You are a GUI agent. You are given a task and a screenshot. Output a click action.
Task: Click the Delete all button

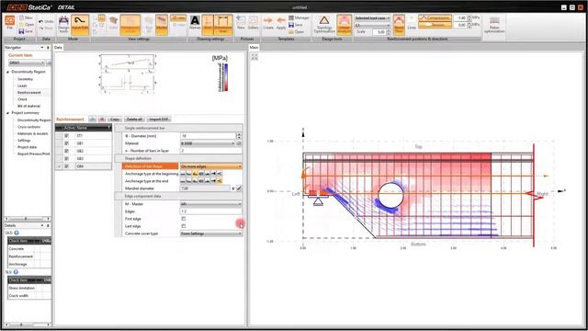pyautogui.click(x=134, y=119)
